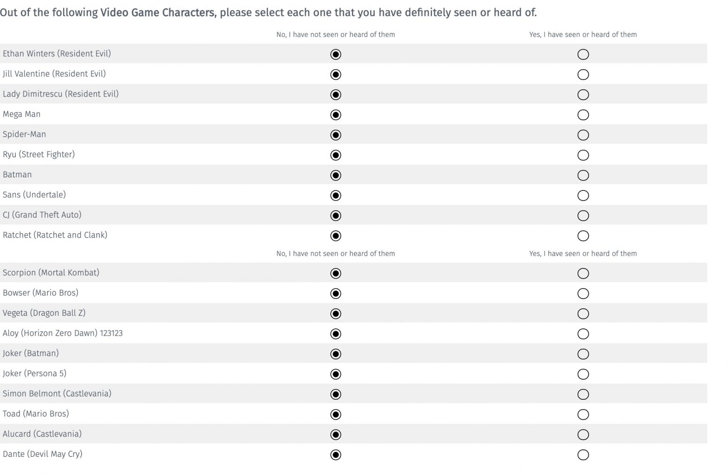Mark Batman as seen or heard
The image size is (728, 475).
pyautogui.click(x=583, y=175)
